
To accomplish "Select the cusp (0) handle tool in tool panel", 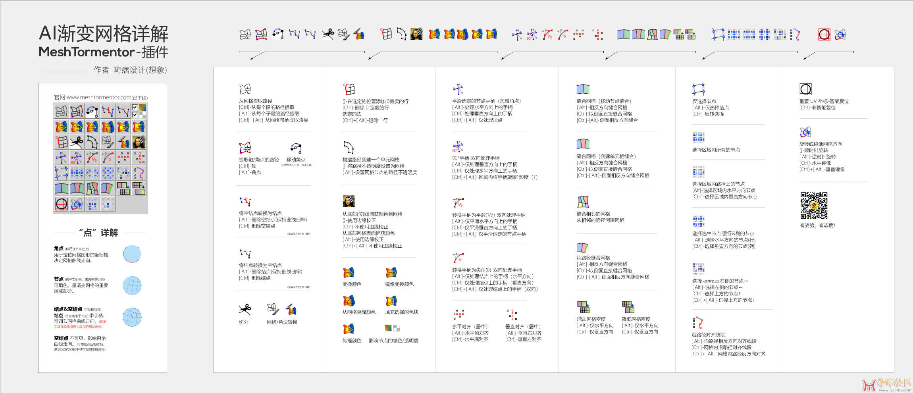I will [x=108, y=158].
